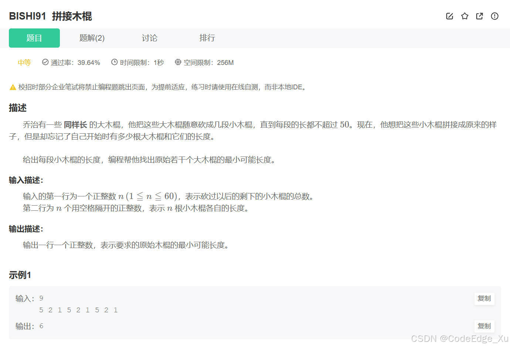Click the BISHI91 拼接木棍 title
The height and width of the screenshot is (347, 510).
coord(51,16)
